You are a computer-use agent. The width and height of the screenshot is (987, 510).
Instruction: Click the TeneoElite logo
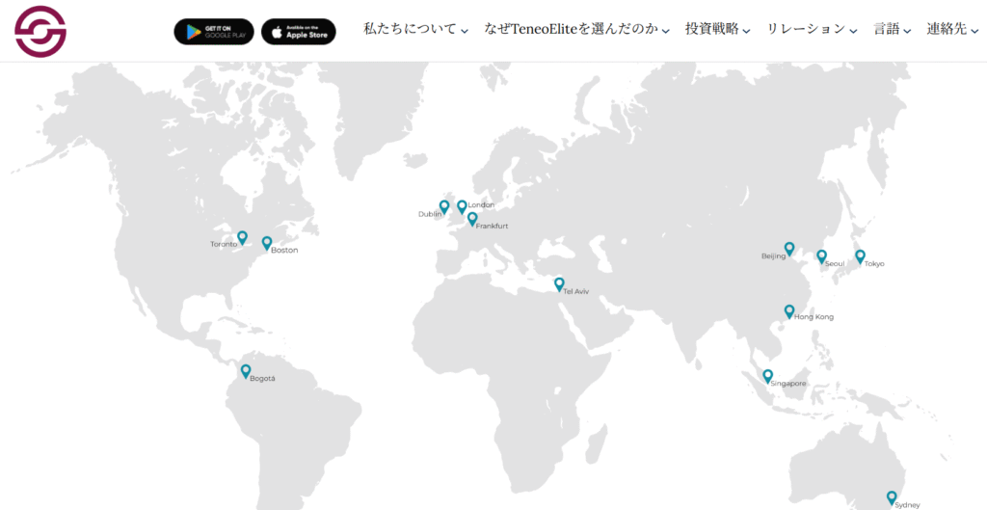(x=40, y=32)
